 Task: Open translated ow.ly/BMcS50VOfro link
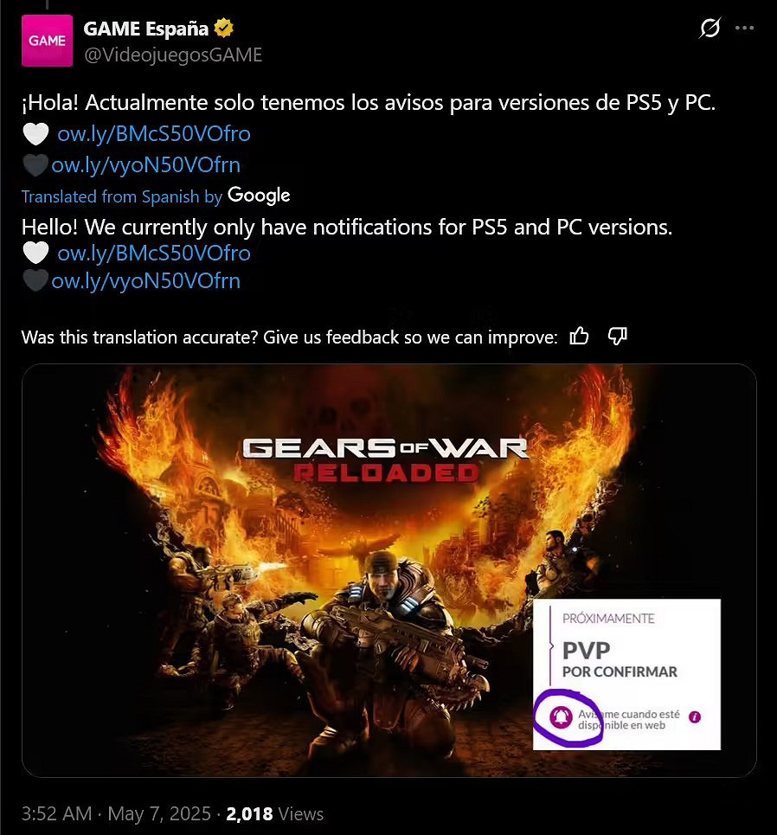point(154,253)
